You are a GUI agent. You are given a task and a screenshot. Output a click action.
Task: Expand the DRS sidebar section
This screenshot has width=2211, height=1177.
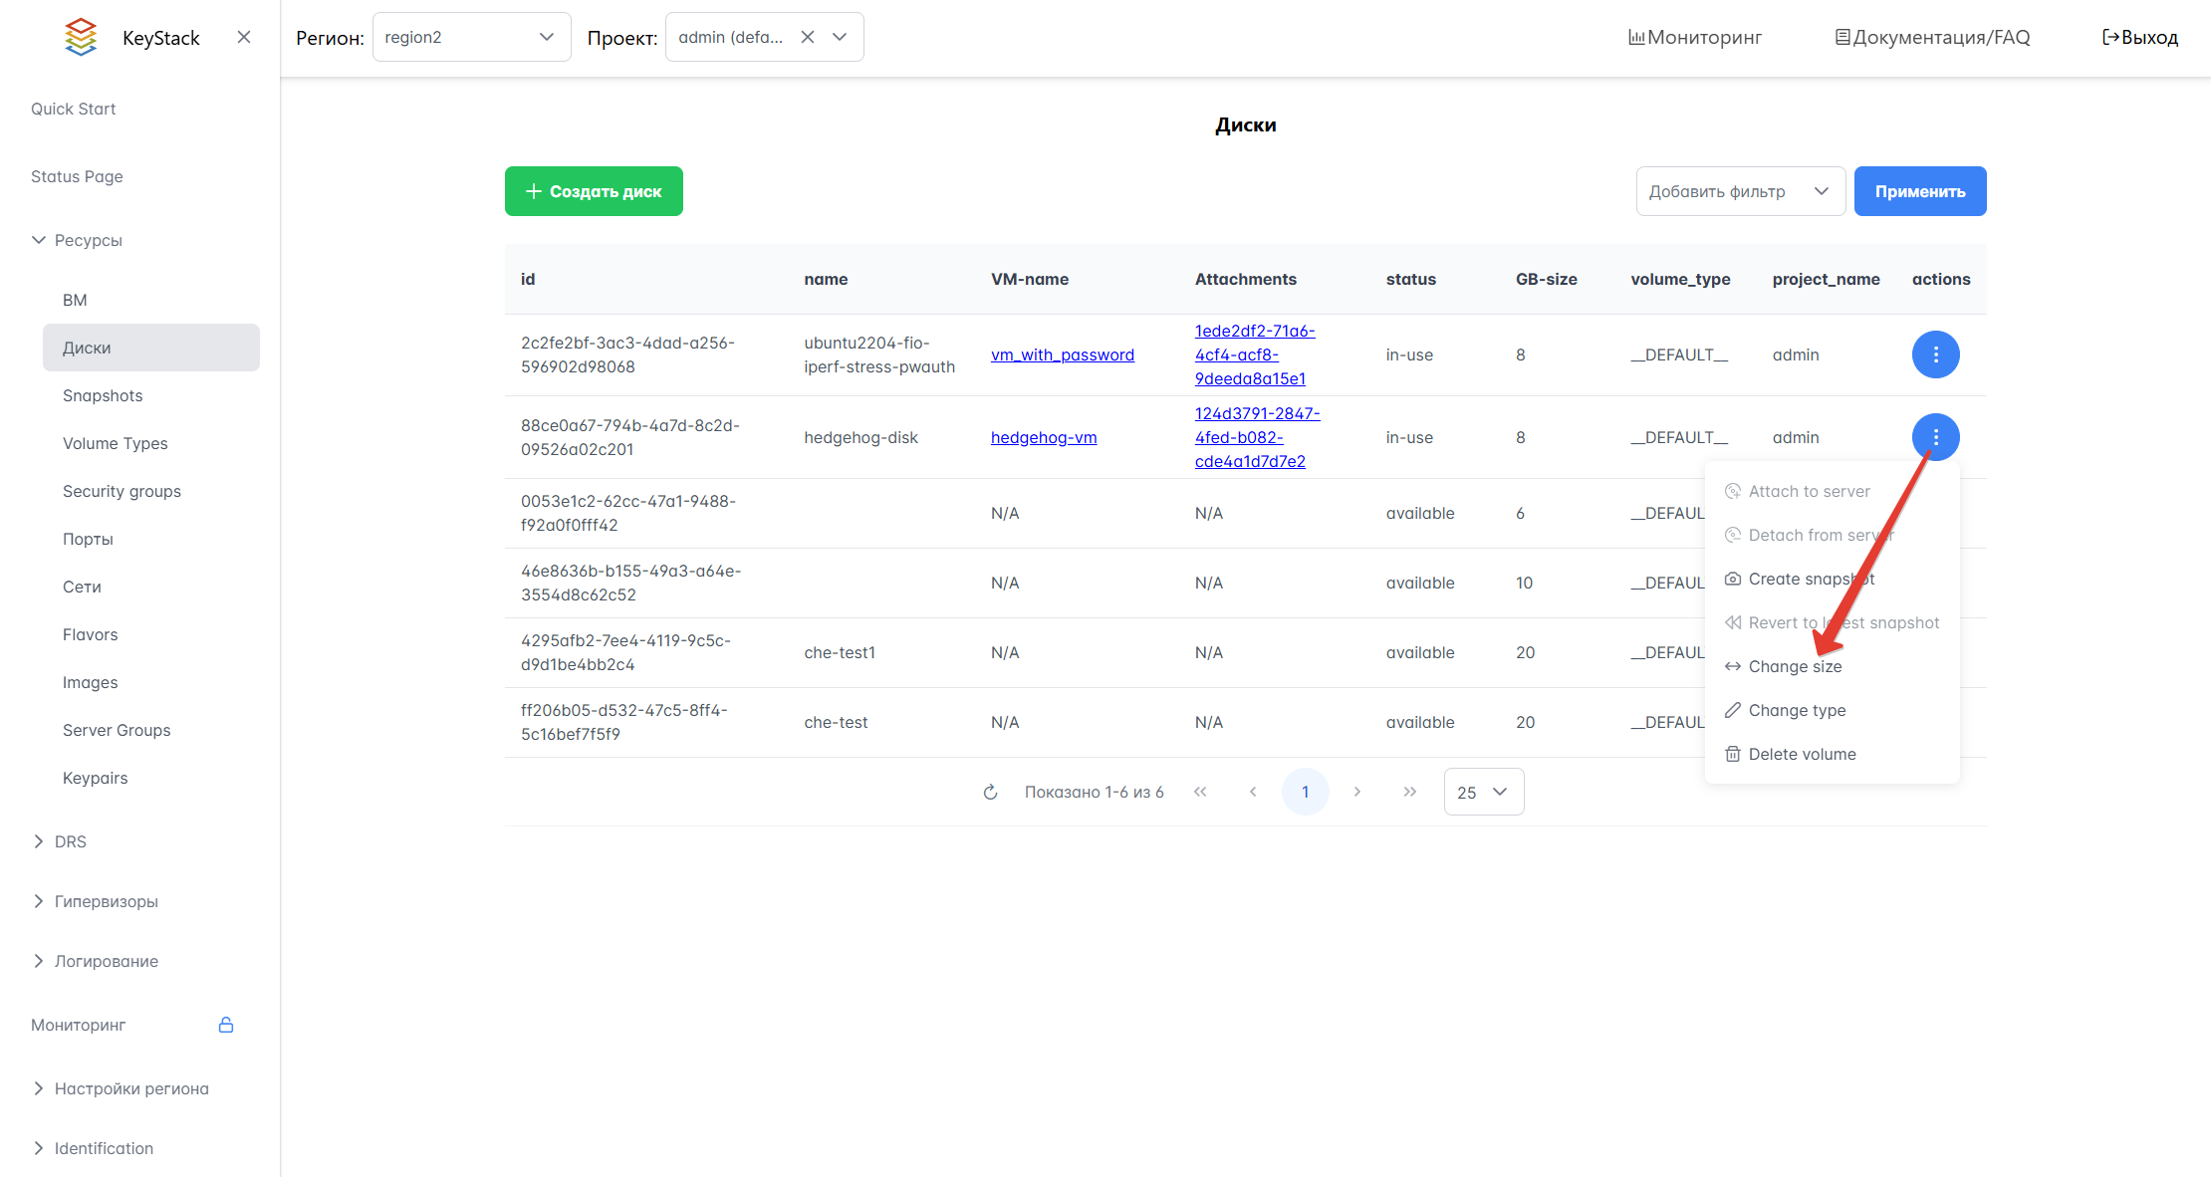click(x=70, y=841)
